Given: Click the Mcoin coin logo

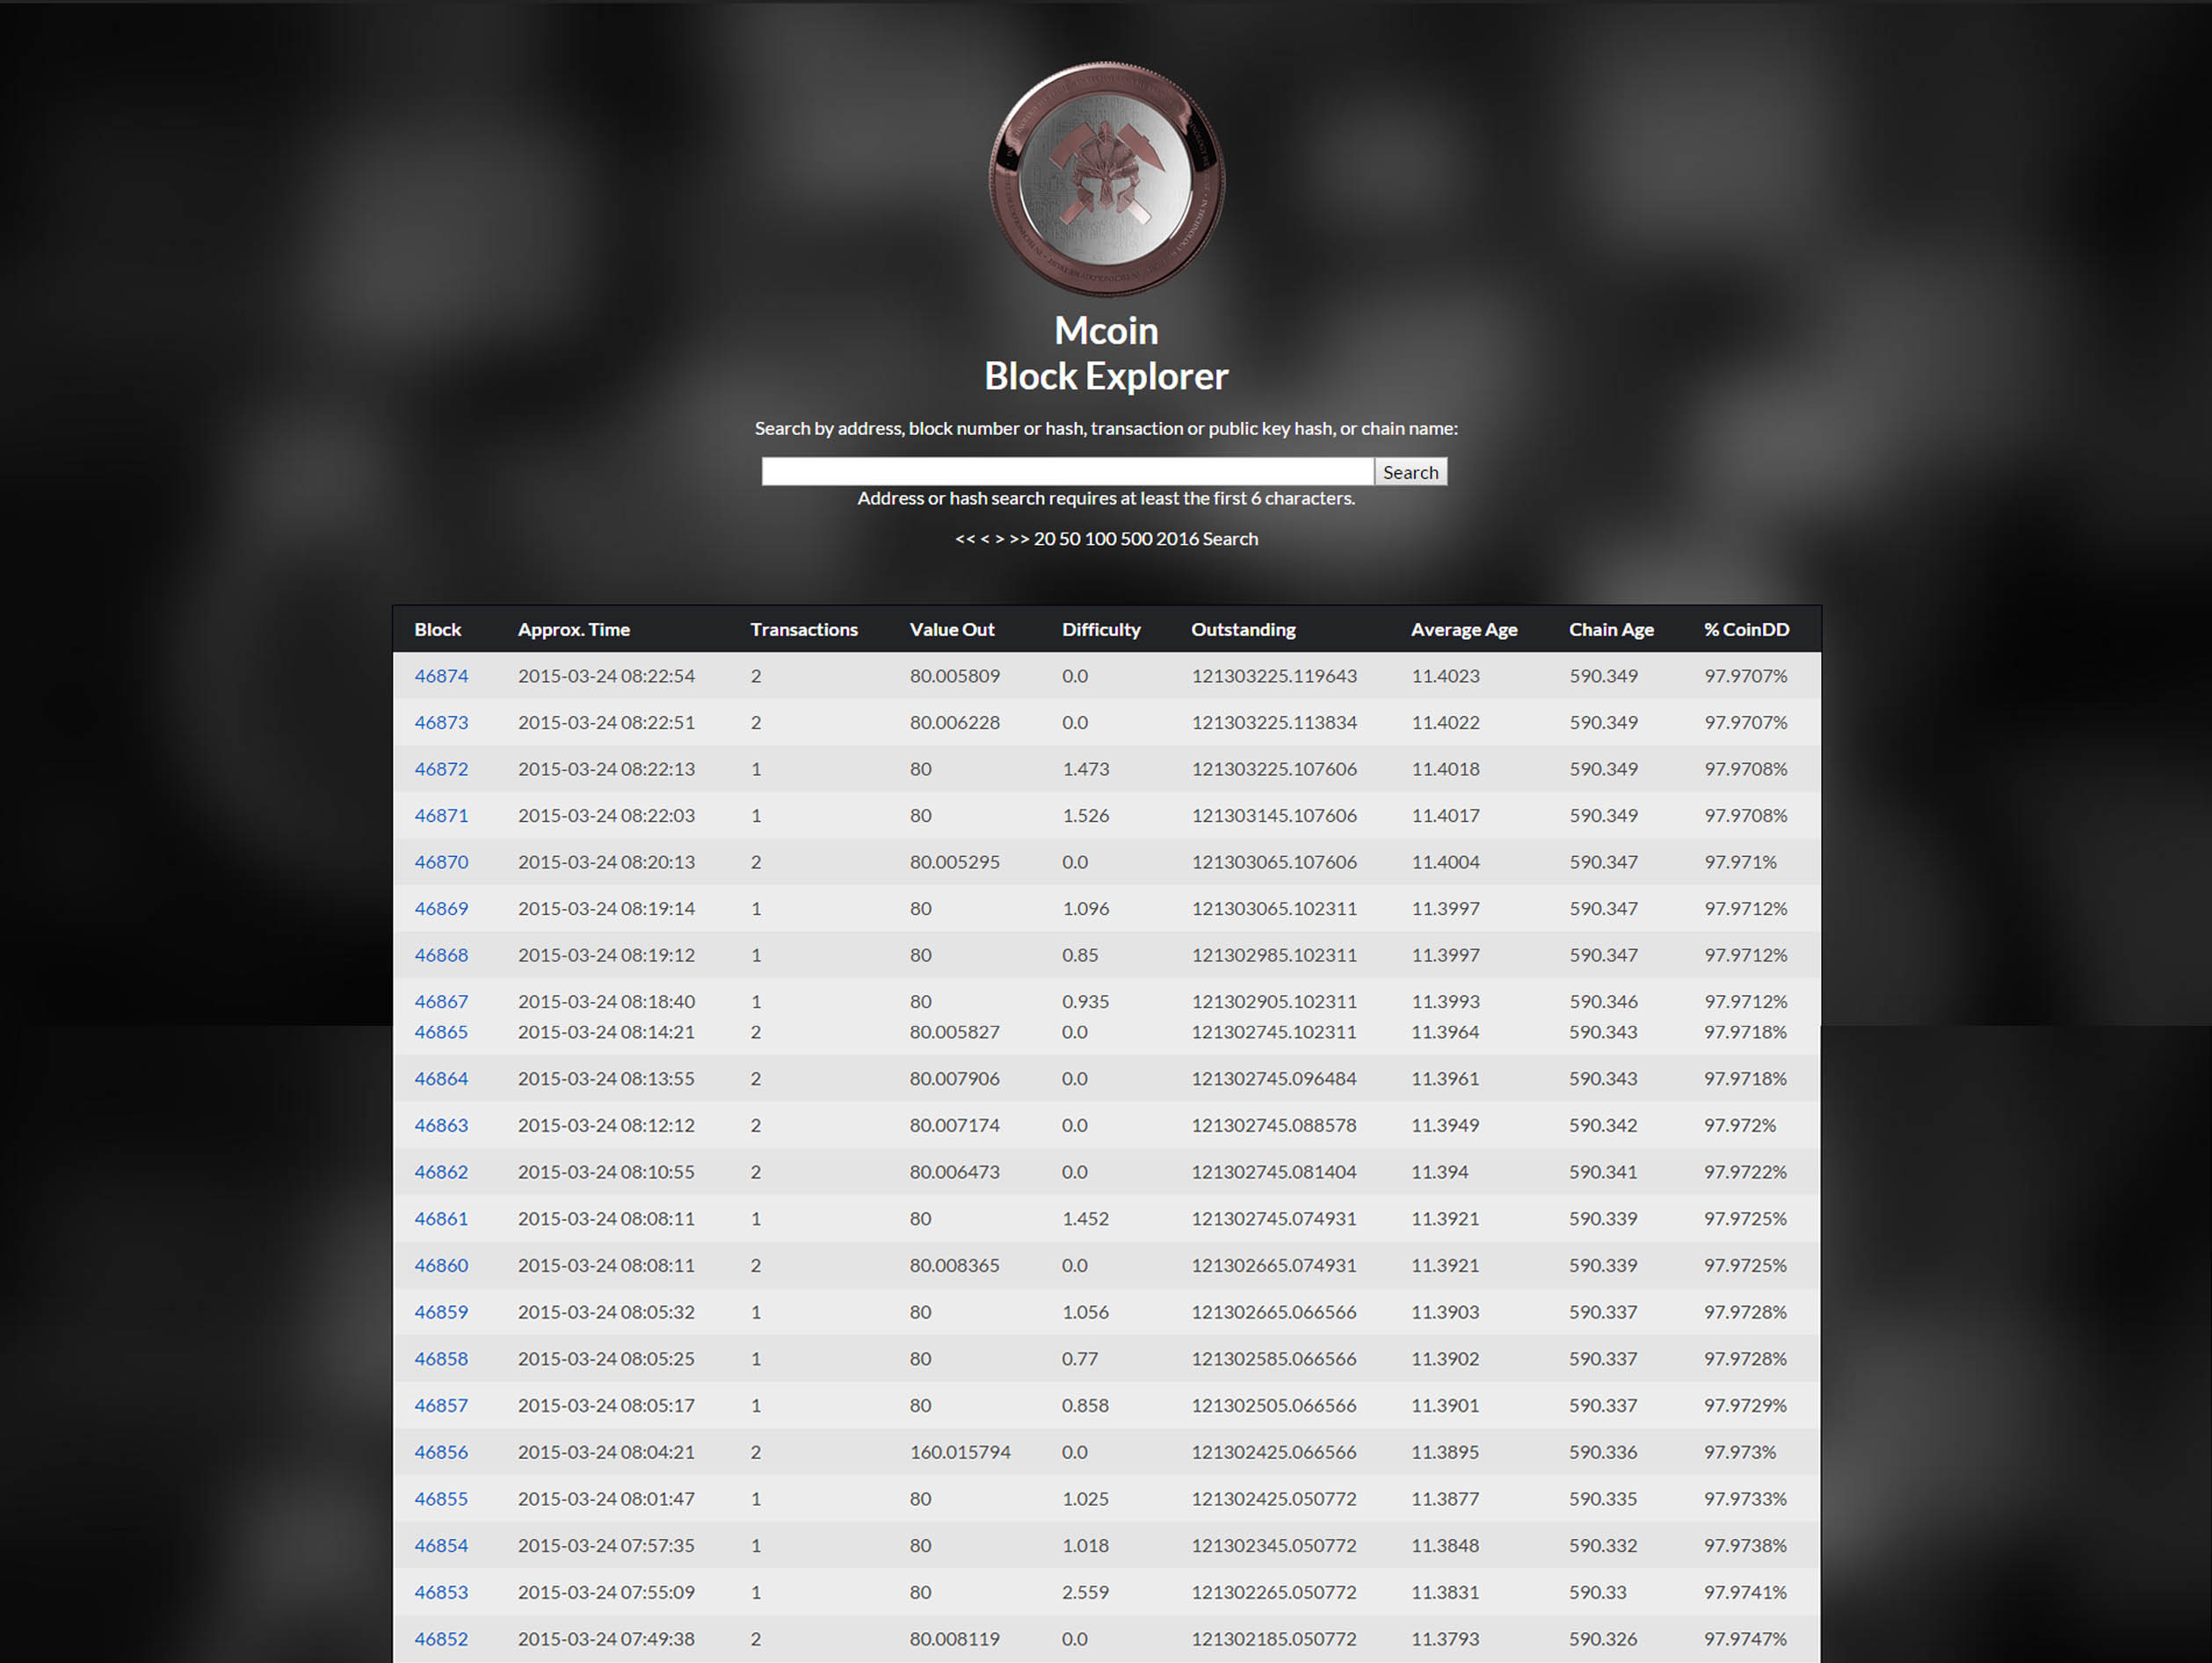Looking at the screenshot, I should tap(1106, 180).
